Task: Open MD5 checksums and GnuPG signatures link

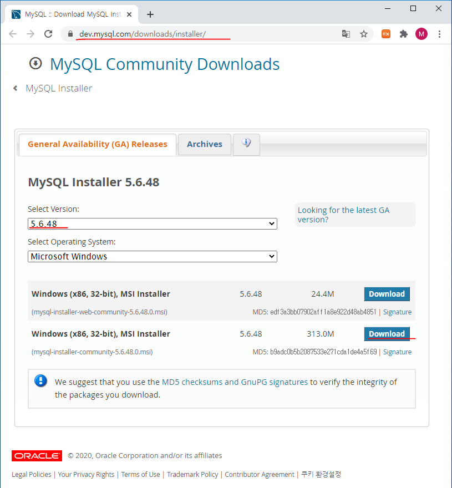Action: click(x=235, y=382)
